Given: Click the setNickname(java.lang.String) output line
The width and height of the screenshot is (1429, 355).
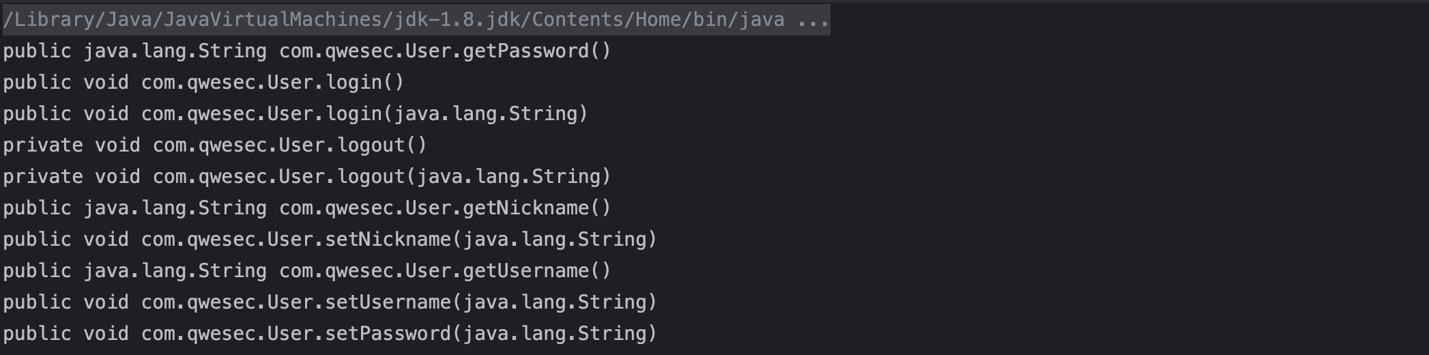Looking at the screenshot, I should [330, 240].
